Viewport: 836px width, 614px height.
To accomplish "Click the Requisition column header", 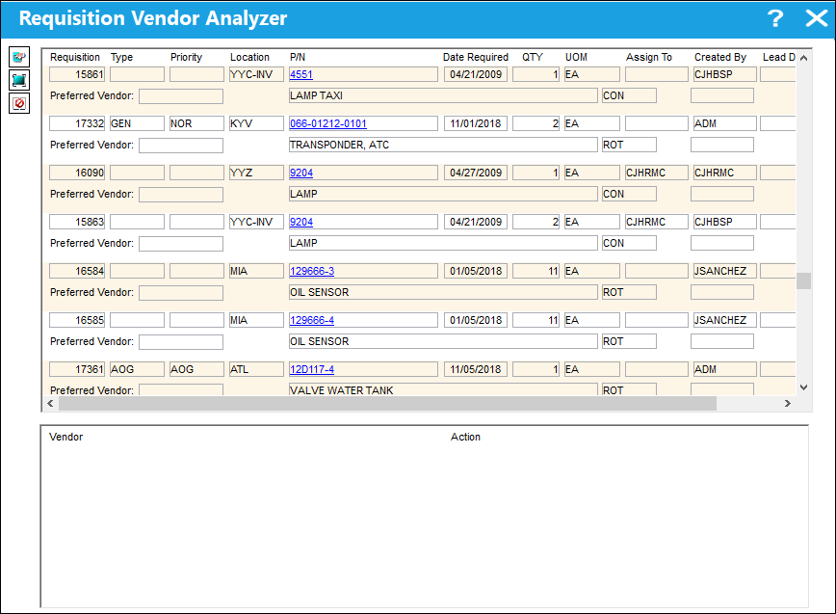I will click(75, 58).
